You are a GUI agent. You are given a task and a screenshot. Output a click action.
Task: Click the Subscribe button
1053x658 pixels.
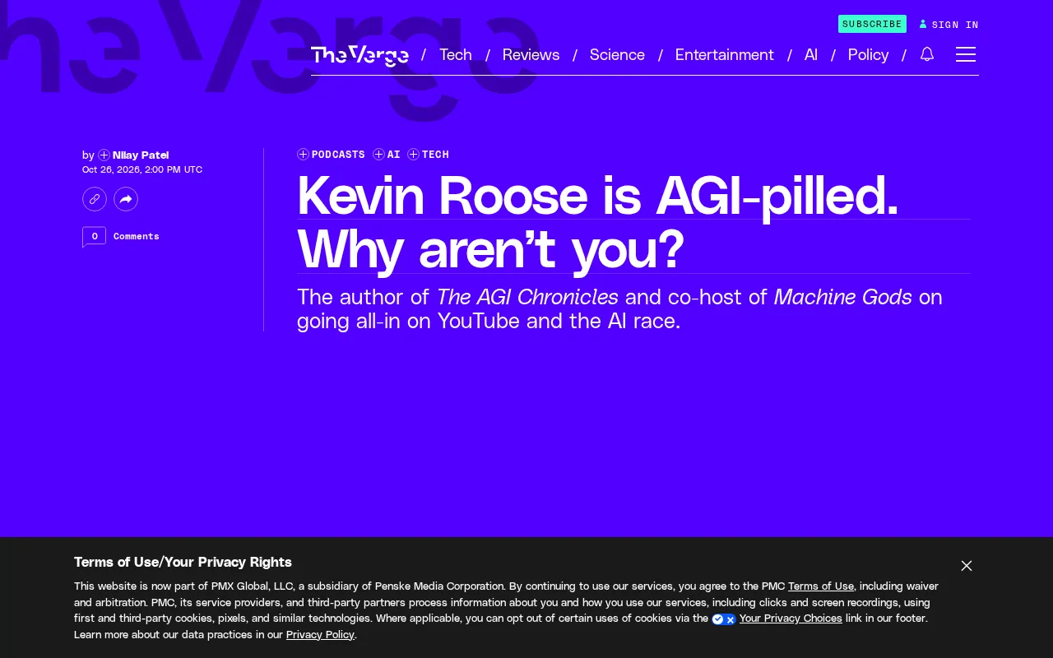pos(872,24)
